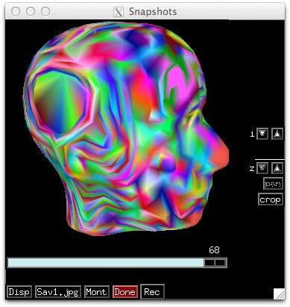This screenshot has height=307, width=290.
Task: Click the X11 icon in the title bar
Action: point(119,12)
